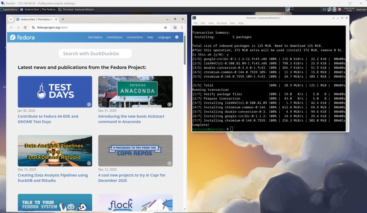
Task: Click the Entering Anaconda article thumbnail
Action: (x=135, y=91)
